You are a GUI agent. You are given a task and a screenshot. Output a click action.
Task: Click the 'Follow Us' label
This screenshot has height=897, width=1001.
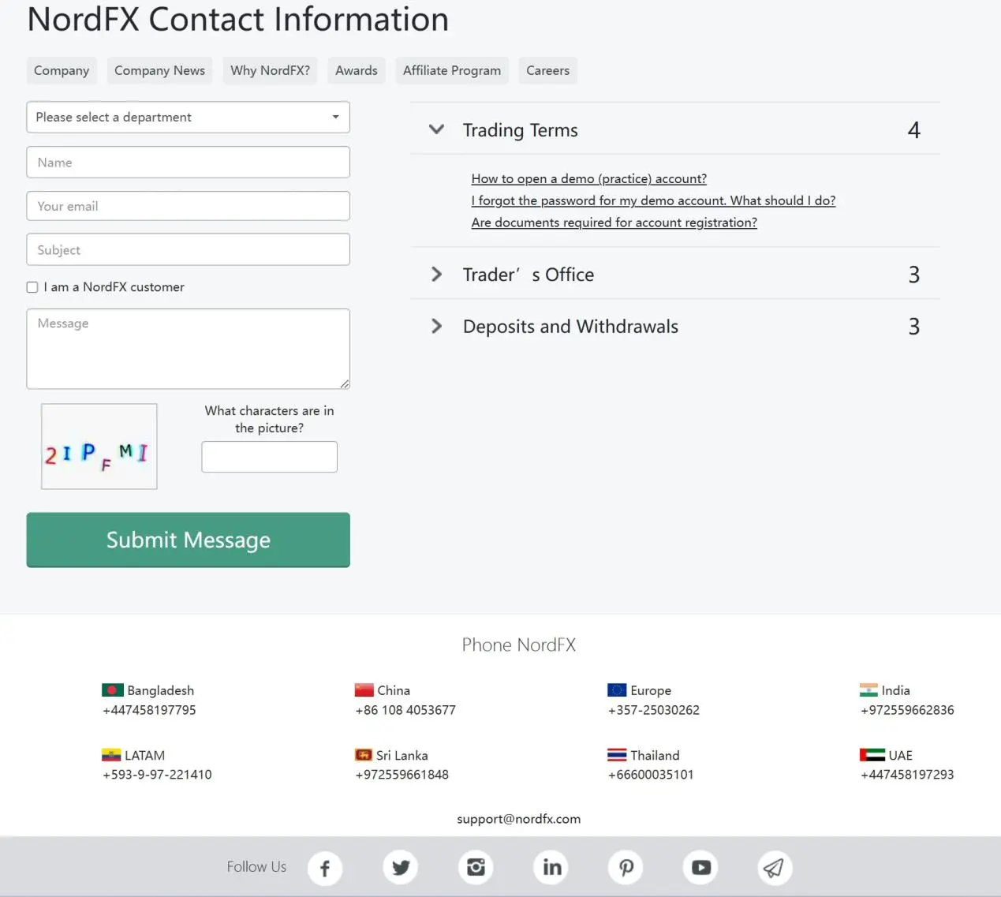point(256,866)
